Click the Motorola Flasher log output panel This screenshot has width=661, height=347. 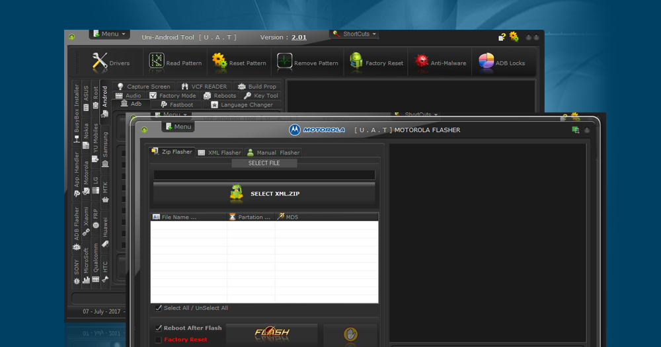tap(487, 243)
